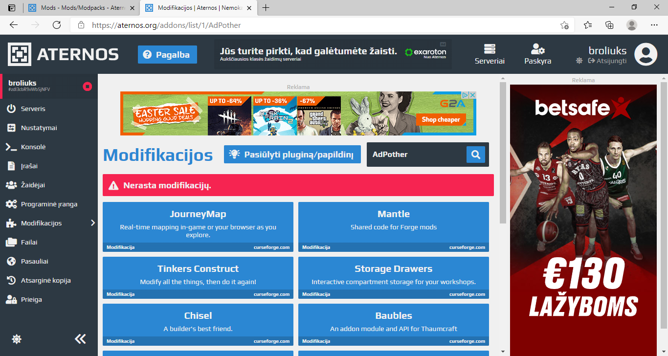View site info lock icon
This screenshot has height=356, width=668.
point(81,25)
